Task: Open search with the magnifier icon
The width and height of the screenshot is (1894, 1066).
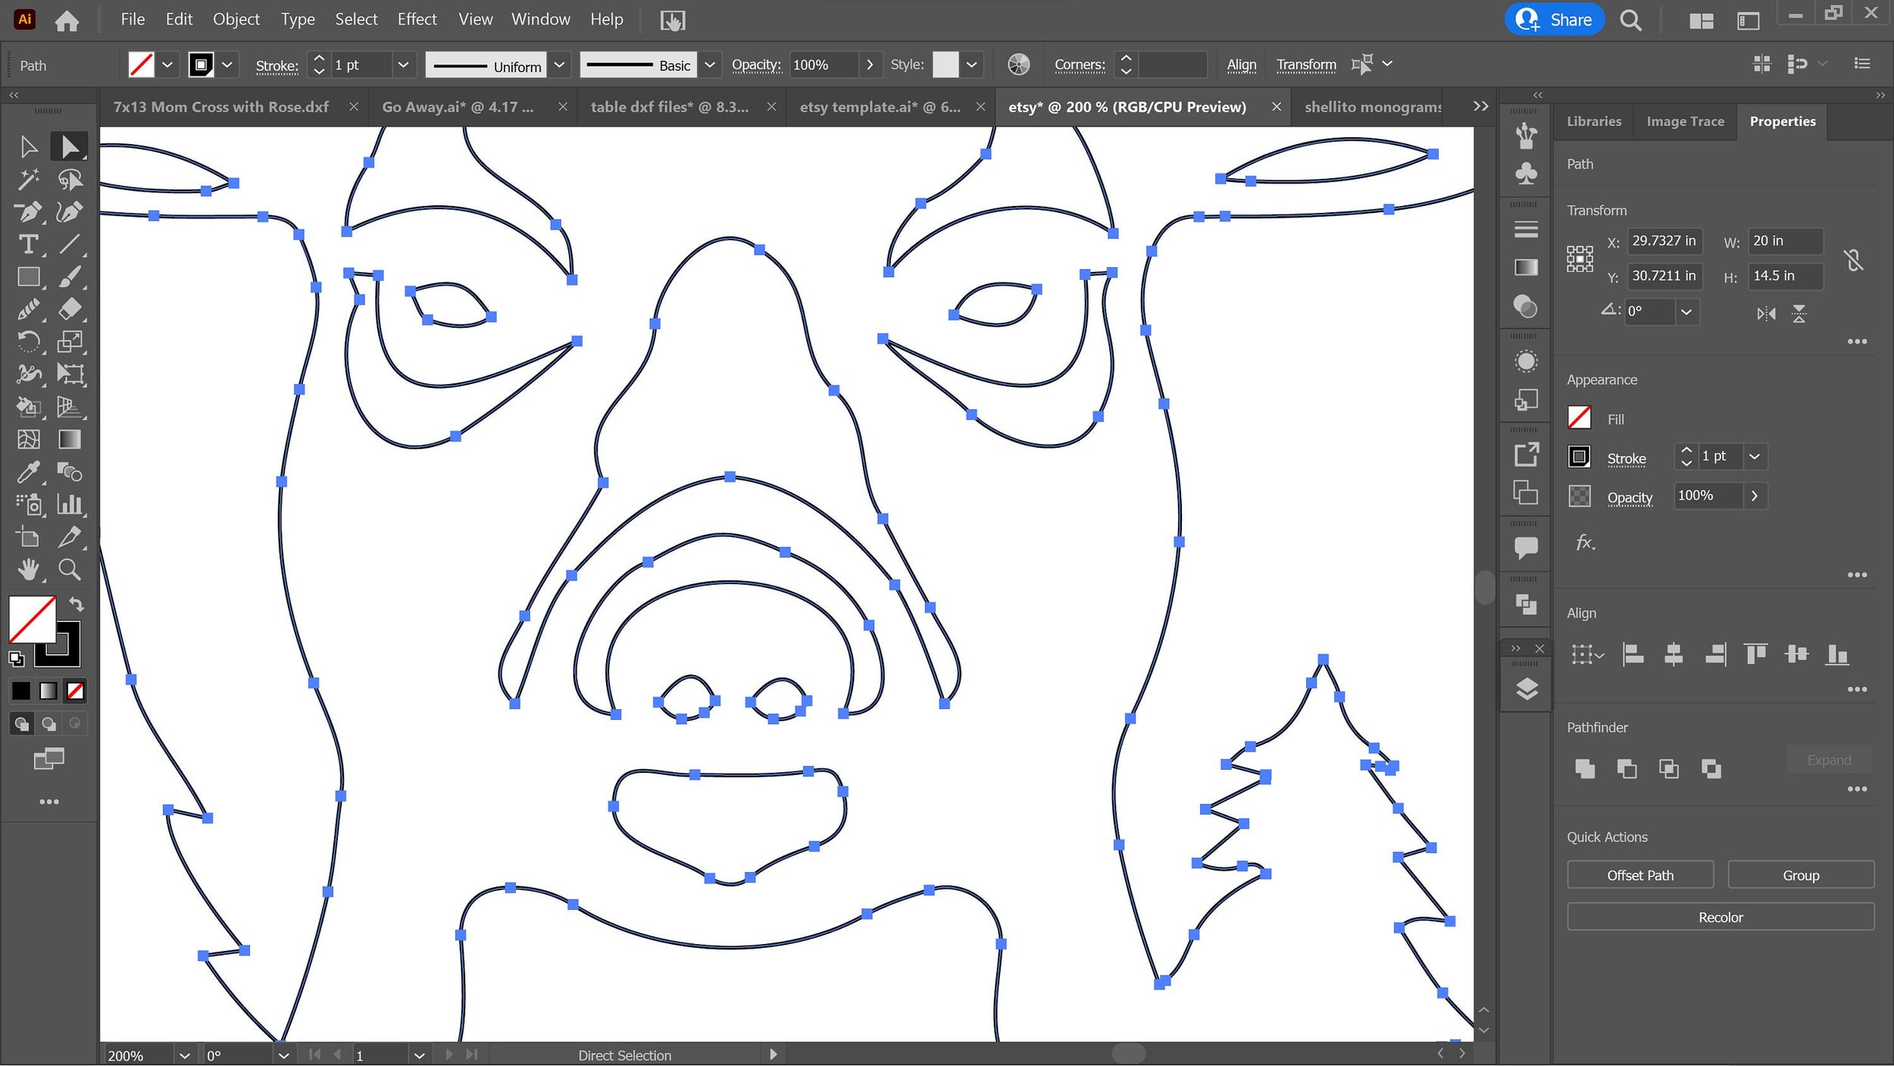Action: [1630, 20]
